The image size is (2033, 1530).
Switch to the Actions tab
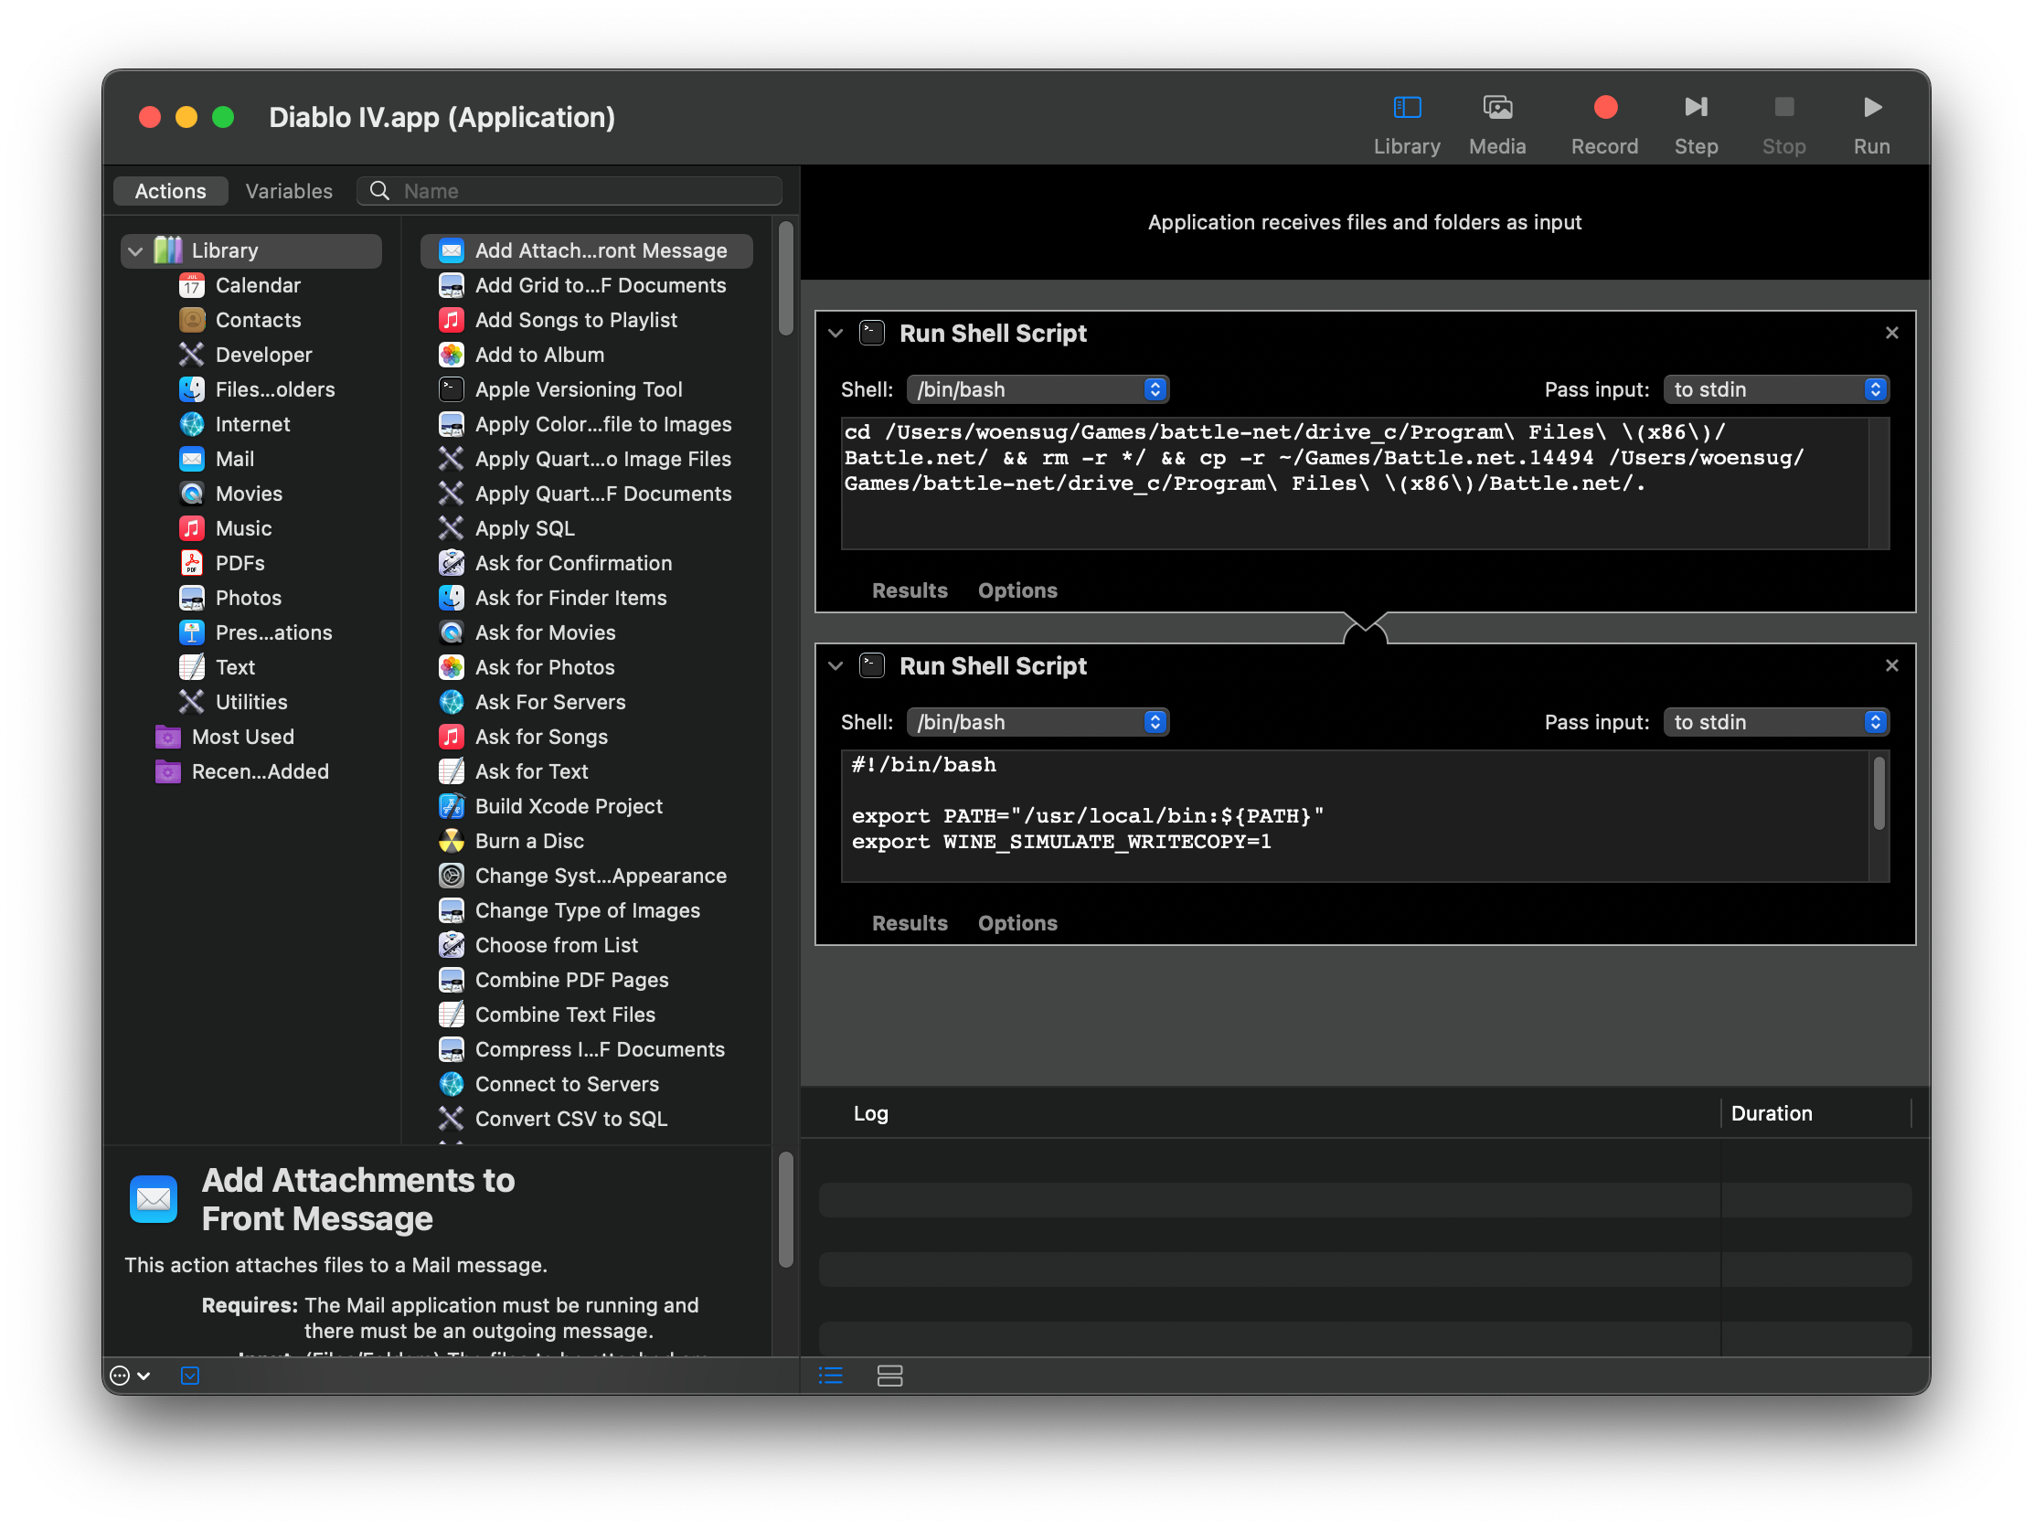pyautogui.click(x=170, y=191)
